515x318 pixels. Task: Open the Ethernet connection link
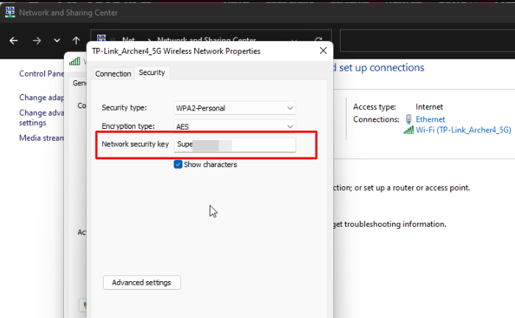430,119
